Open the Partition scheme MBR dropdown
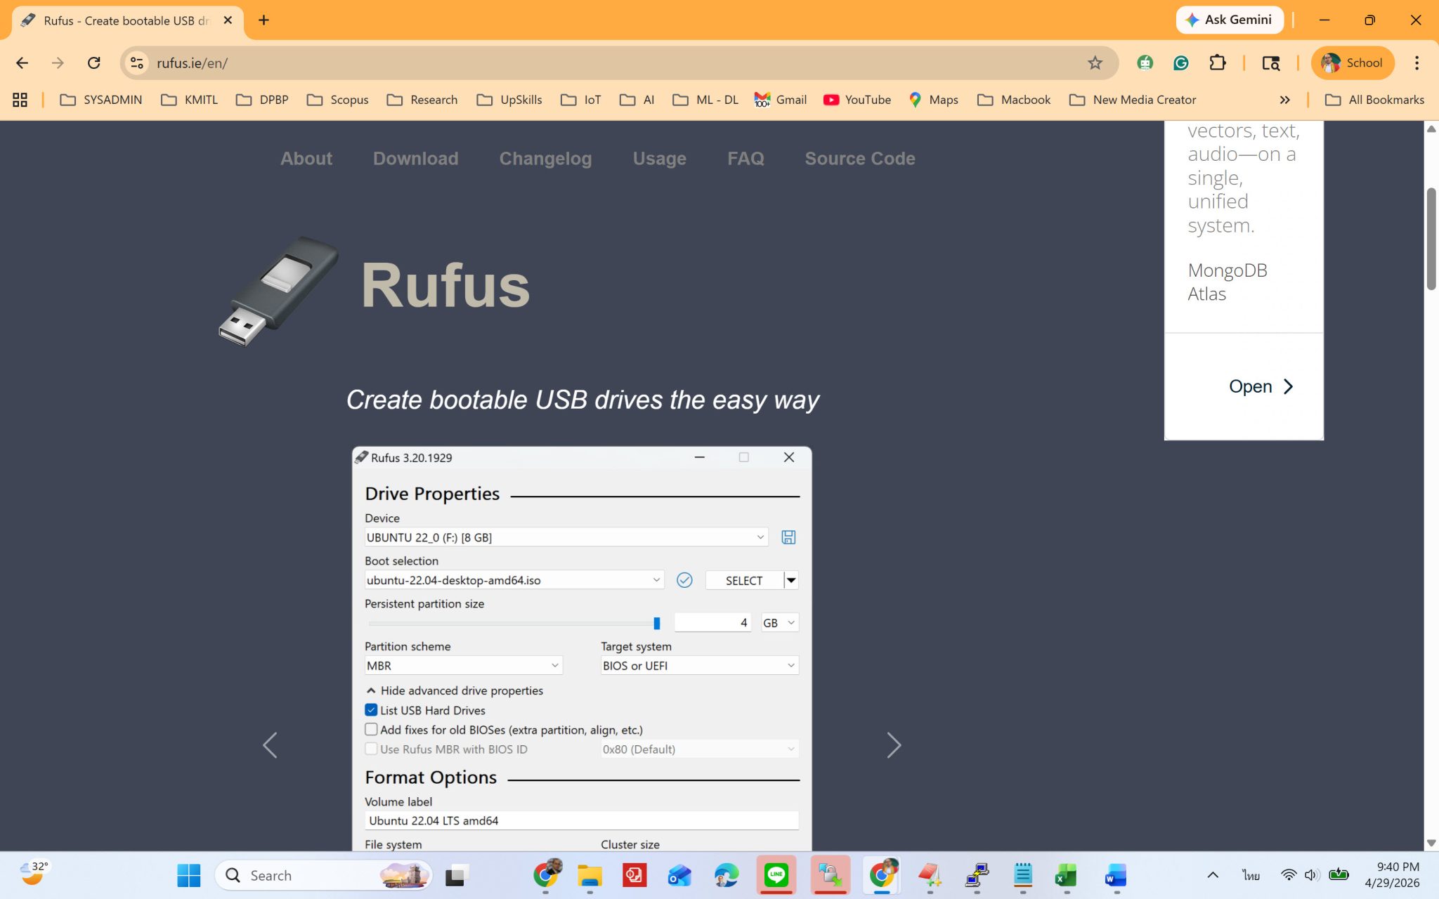The image size is (1439, 899). click(x=464, y=665)
